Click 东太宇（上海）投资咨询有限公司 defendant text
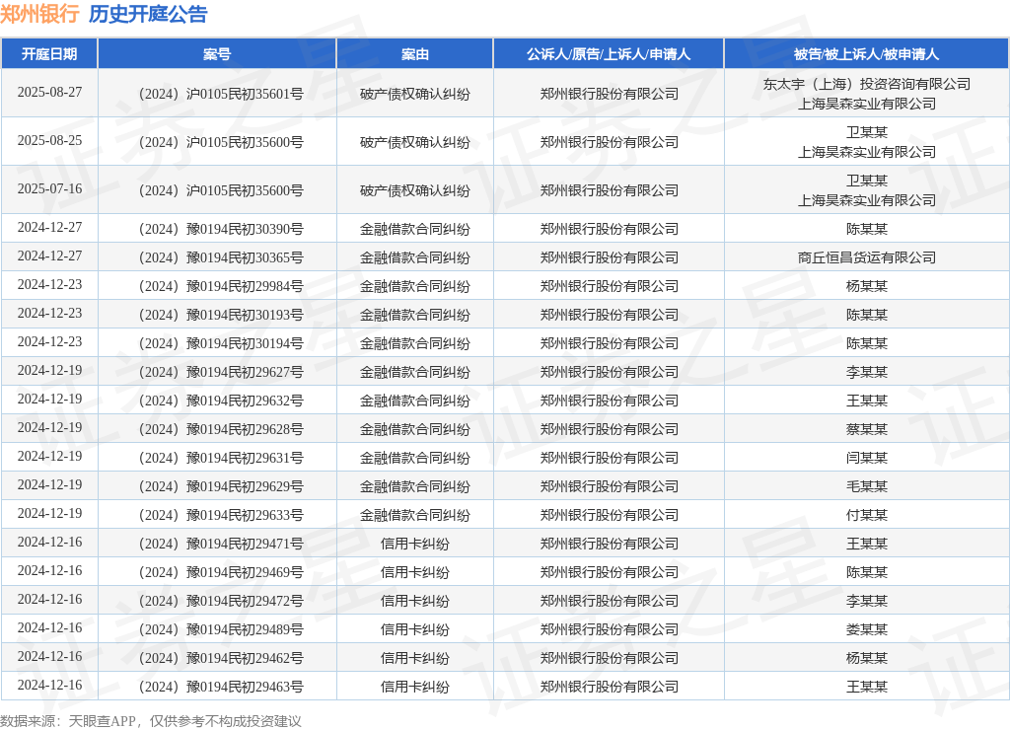 (866, 84)
